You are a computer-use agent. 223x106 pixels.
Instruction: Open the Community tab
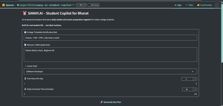(x=204, y=5)
